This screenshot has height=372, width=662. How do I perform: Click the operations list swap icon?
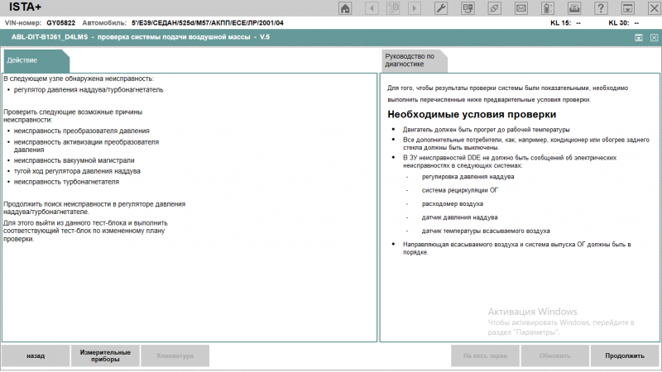pyautogui.click(x=468, y=8)
